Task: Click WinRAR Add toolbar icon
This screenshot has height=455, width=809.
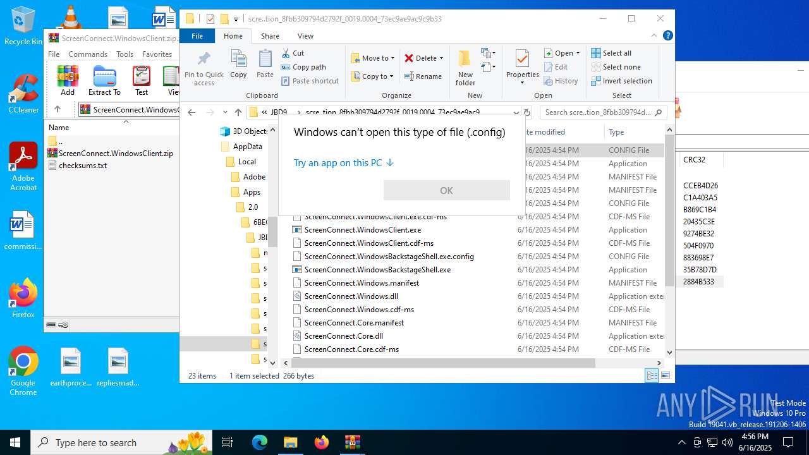Action: pyautogui.click(x=68, y=80)
